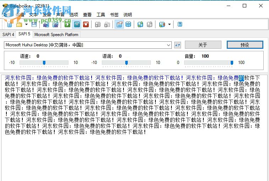Open the 查看 menu
Screen dimensions: 269x181
[87, 15]
